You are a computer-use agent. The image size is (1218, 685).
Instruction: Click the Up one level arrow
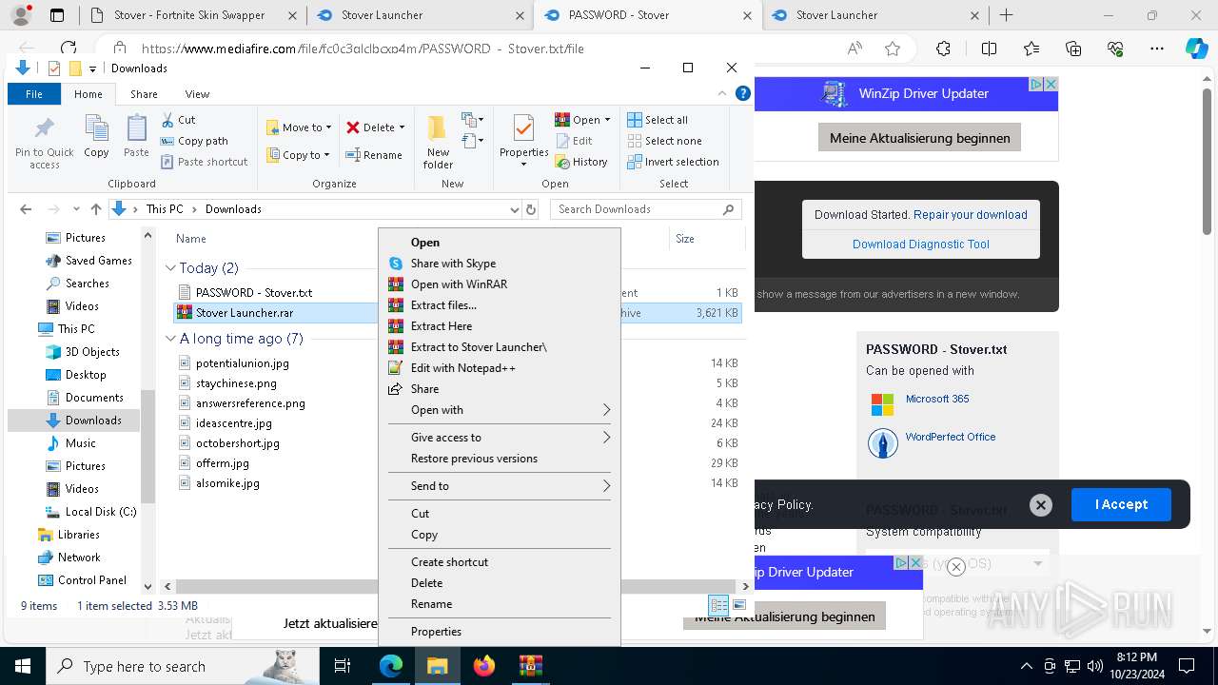coord(95,209)
